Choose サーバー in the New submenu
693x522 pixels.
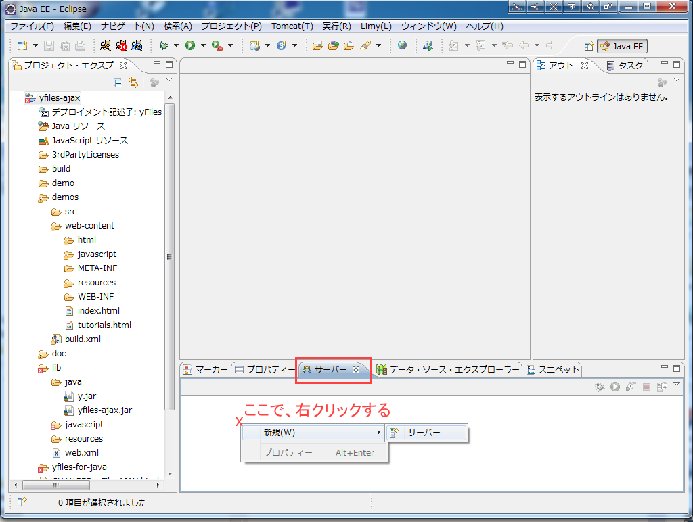[424, 433]
